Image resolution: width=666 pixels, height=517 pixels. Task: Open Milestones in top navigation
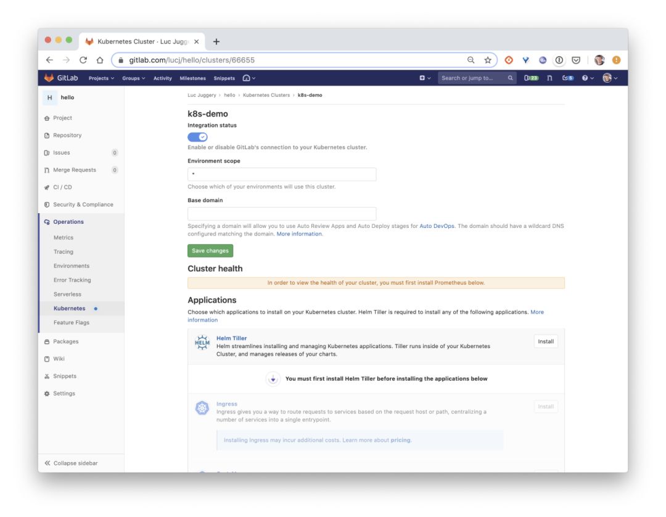192,78
